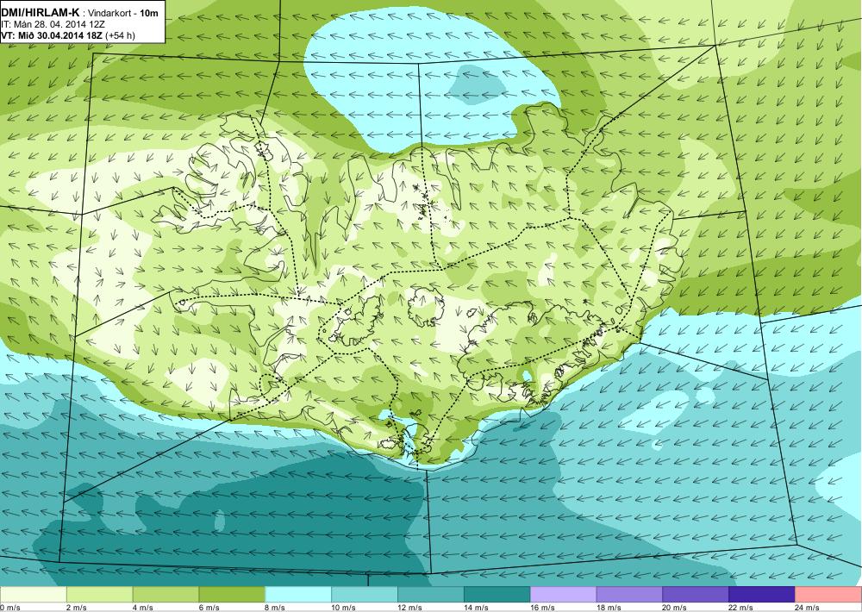Select the '4 m/s' legend label
This screenshot has width=862, height=612.
point(143,608)
